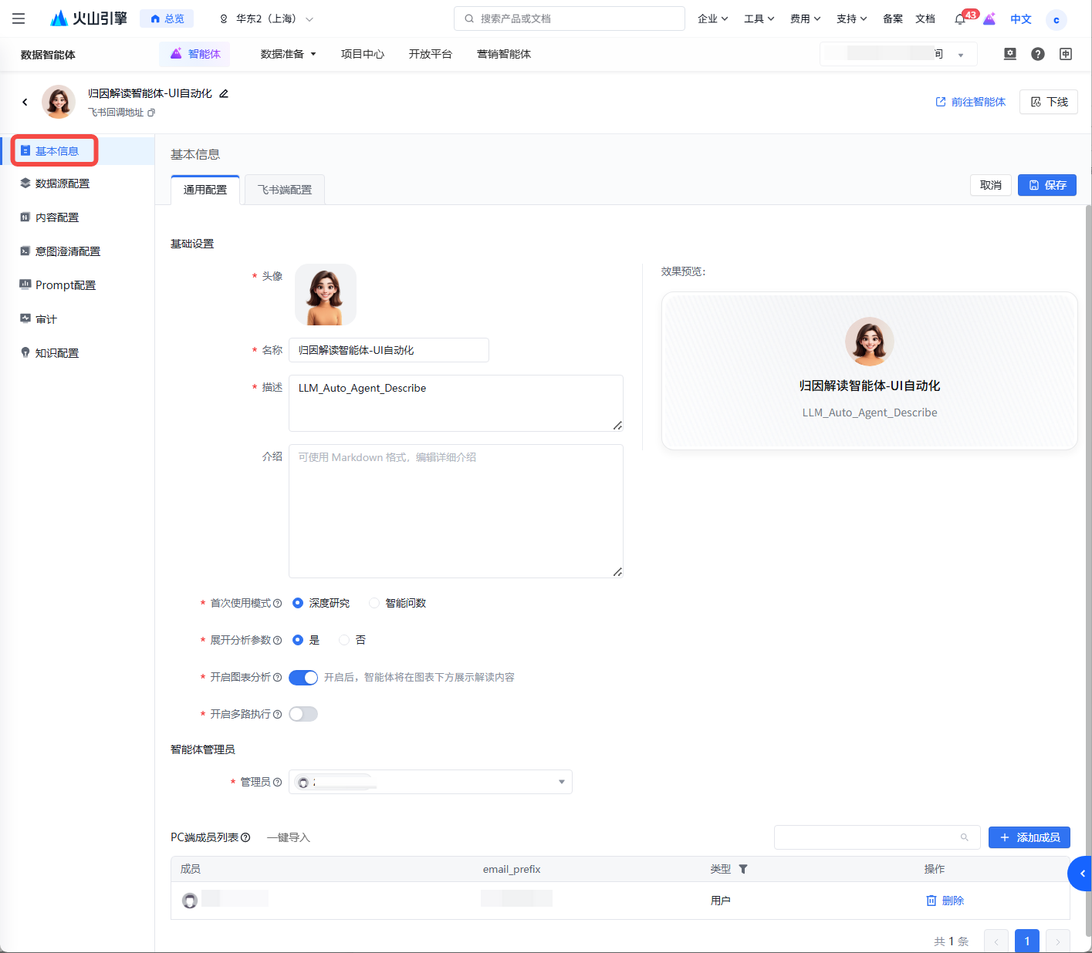This screenshot has width=1092, height=953.
Task: Click the 火山引擎 logo
Action: click(89, 19)
